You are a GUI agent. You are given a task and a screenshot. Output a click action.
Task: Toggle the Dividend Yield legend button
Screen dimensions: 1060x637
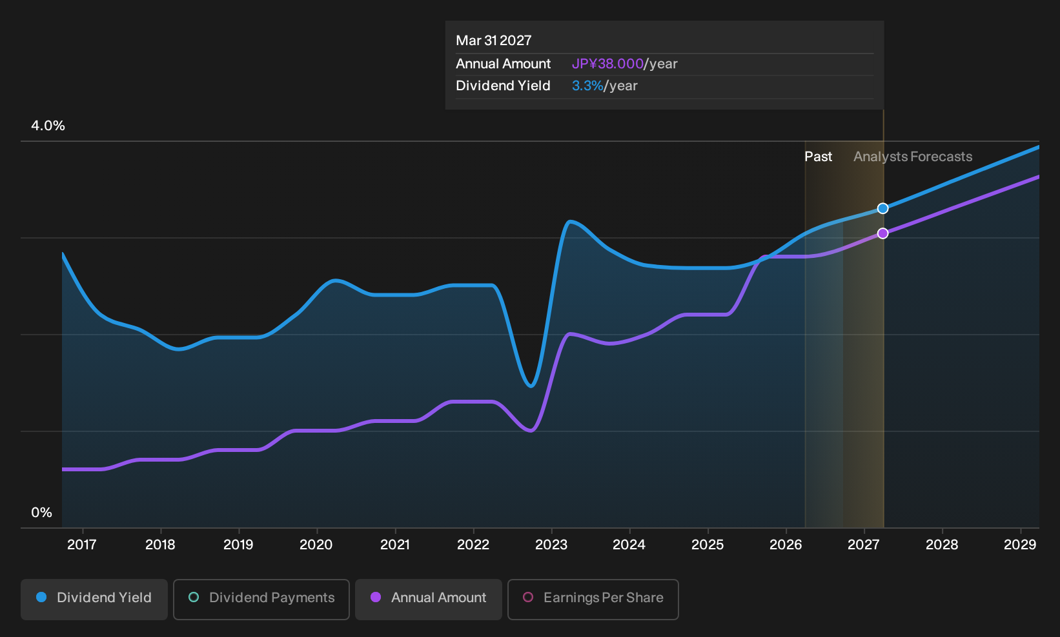(x=94, y=600)
